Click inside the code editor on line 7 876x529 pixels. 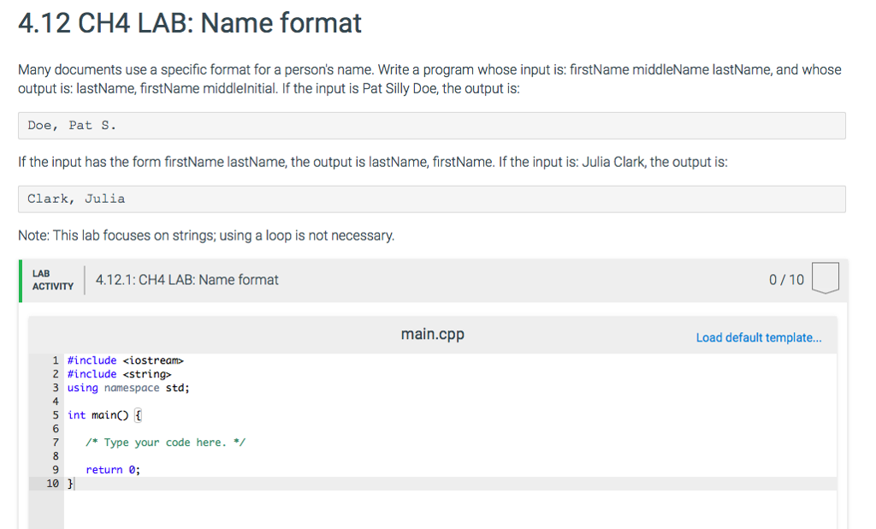[x=165, y=442]
